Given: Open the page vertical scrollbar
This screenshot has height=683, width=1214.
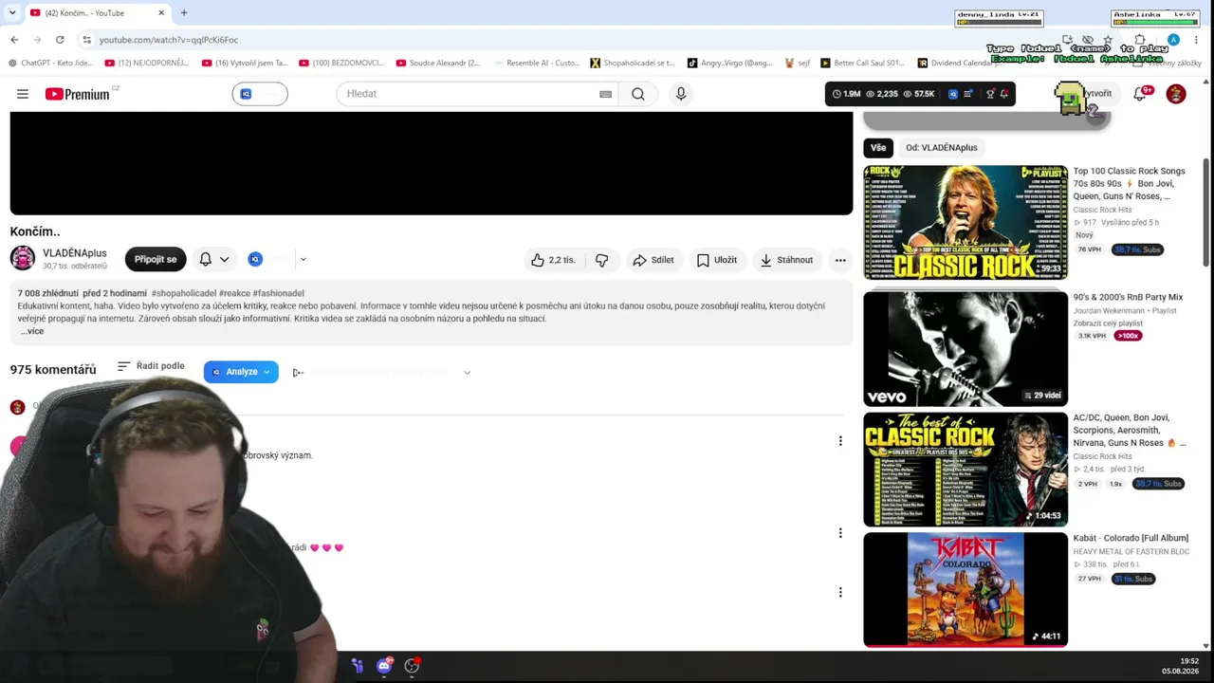Looking at the screenshot, I should click(1206, 211).
